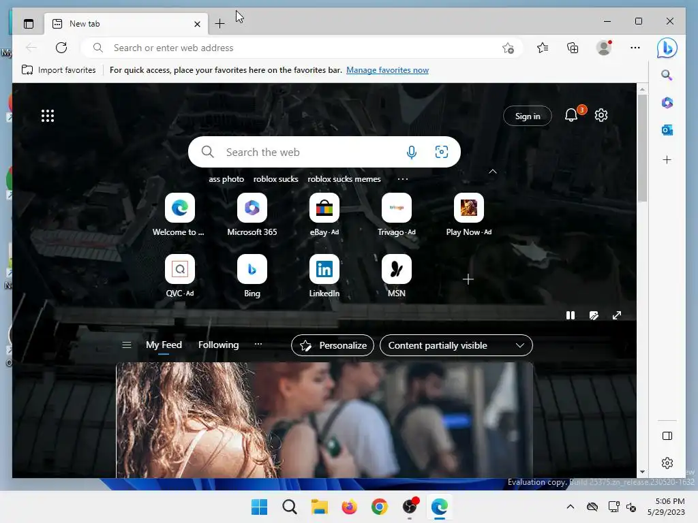
Task: Add a new quick link site
Action: click(x=468, y=279)
